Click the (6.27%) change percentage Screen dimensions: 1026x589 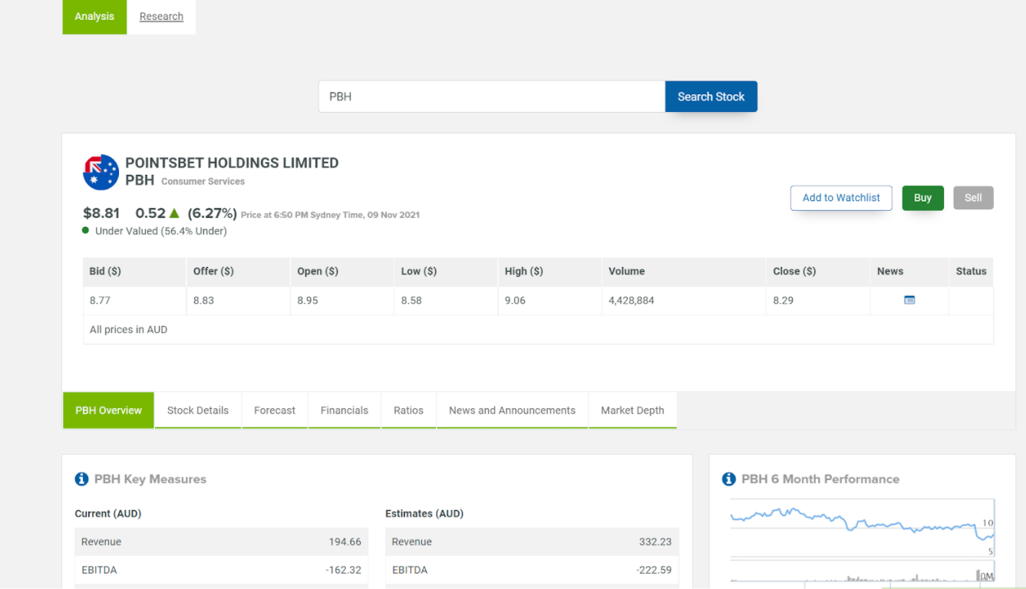[212, 213]
